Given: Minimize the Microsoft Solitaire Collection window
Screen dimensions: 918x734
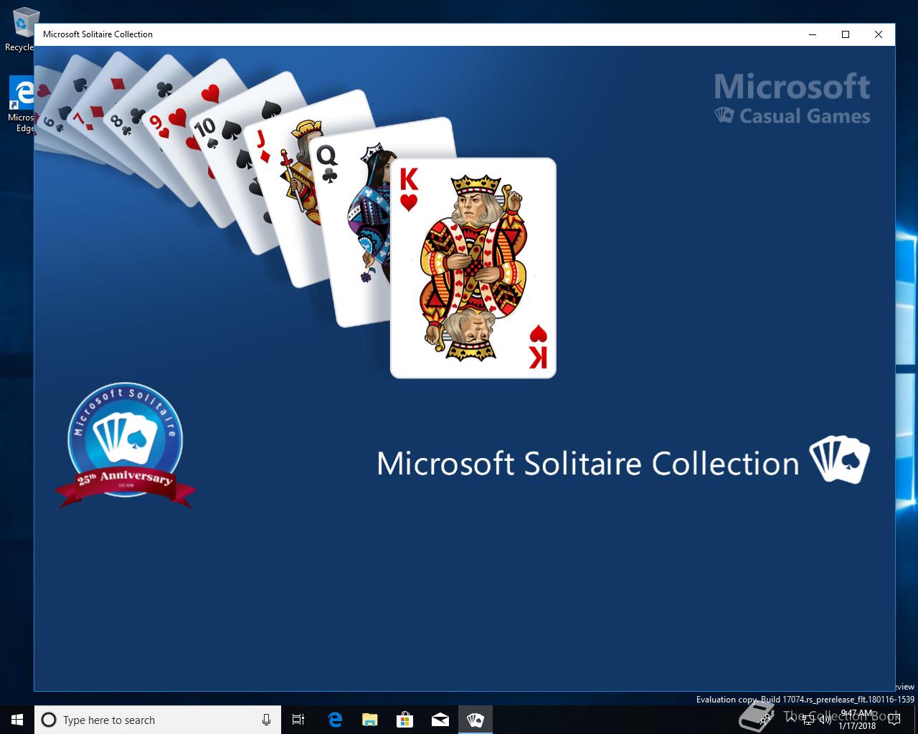Looking at the screenshot, I should coord(813,34).
